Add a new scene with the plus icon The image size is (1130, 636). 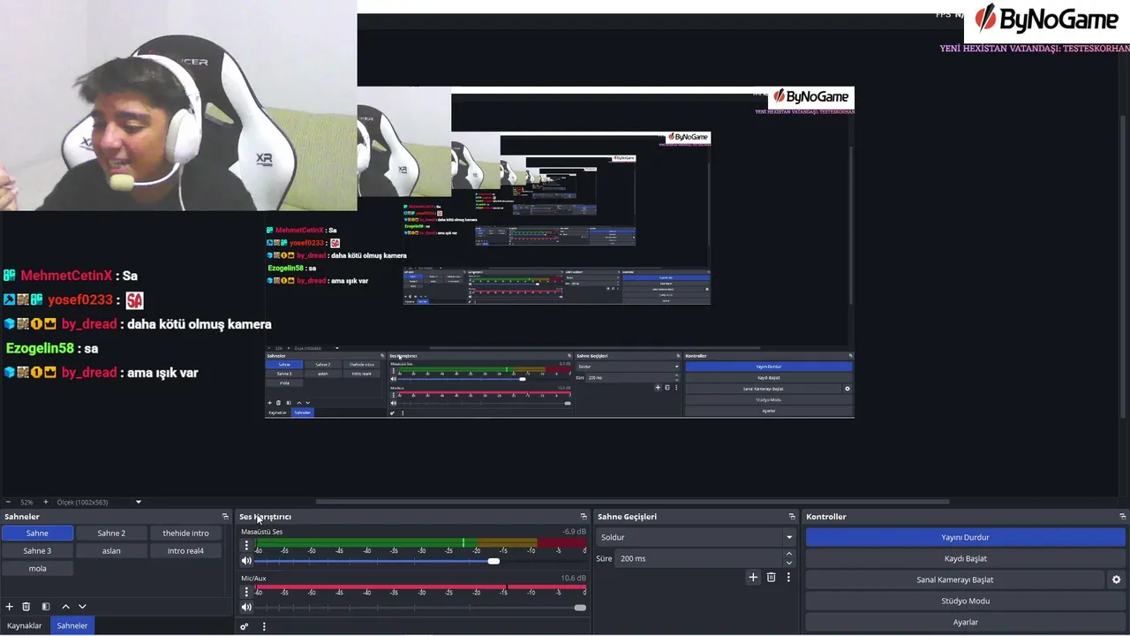pyautogui.click(x=10, y=607)
